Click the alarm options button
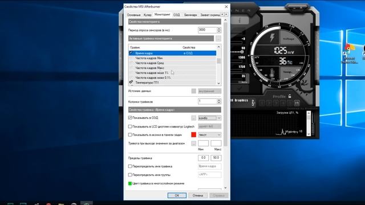Image resolution: width=365 pixels, height=205 pixels. click(194, 143)
